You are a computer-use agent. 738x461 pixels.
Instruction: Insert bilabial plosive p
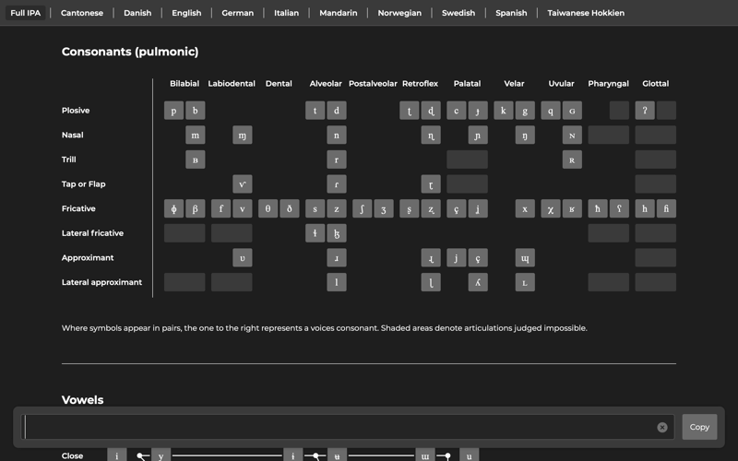click(173, 111)
